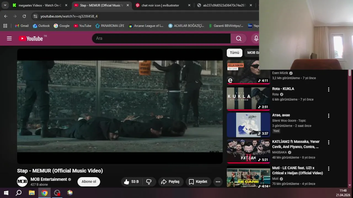Screen dimensions: 353x198
Task: Open Gmail bookmark
Action: (x=22, y=26)
